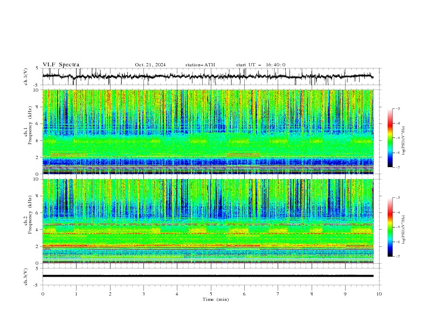Click time axis tick label "5"
This screenshot has width=427, height=330.
click(211, 294)
